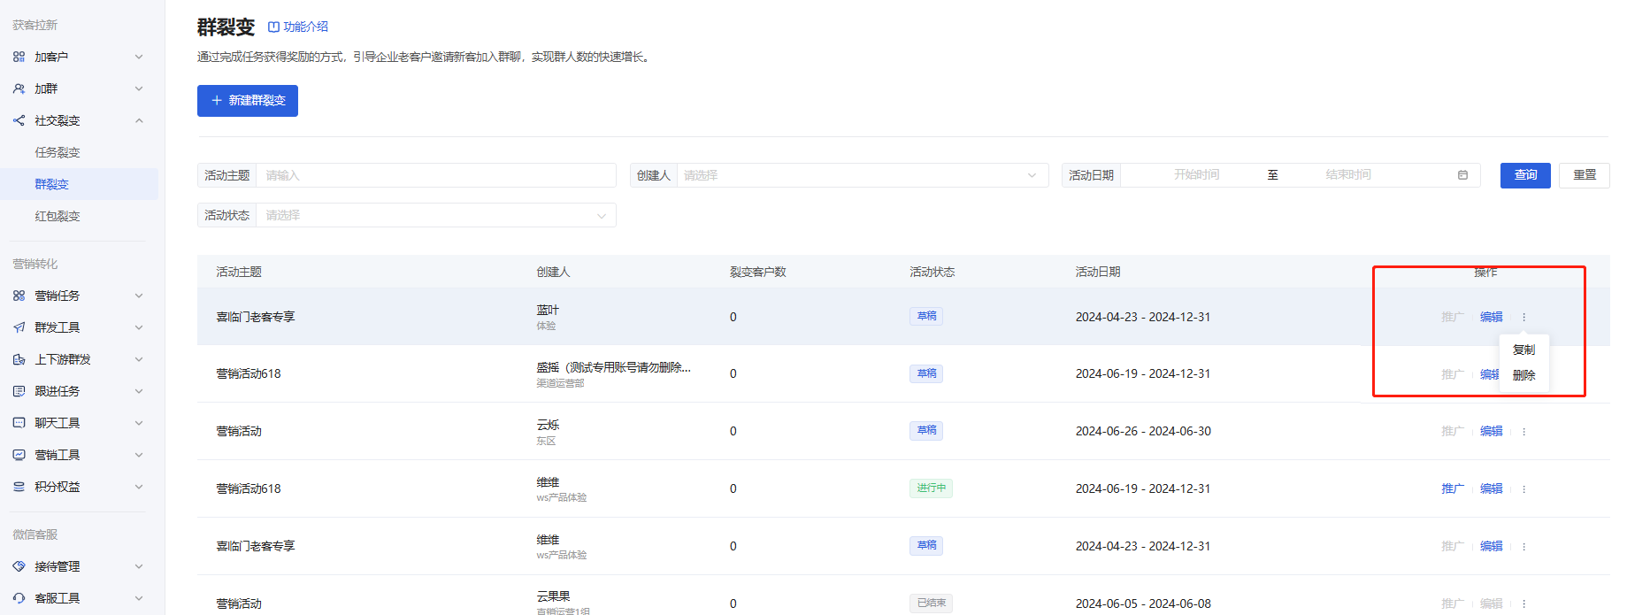Screen dimensions: 1627x615
Task: Click the 加客户 sidebar icon
Action: pyautogui.click(x=19, y=57)
